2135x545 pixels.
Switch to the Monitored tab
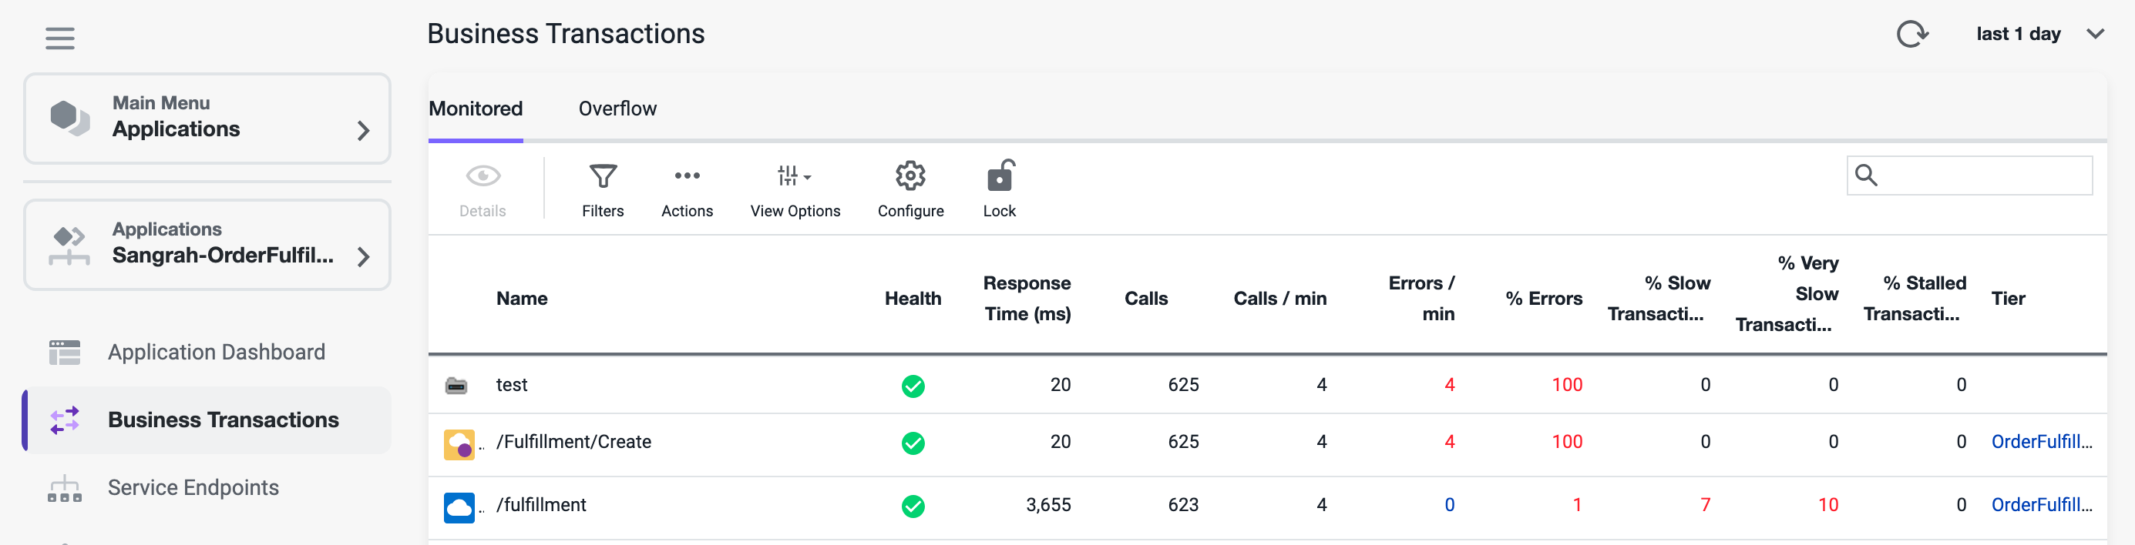pos(476,109)
